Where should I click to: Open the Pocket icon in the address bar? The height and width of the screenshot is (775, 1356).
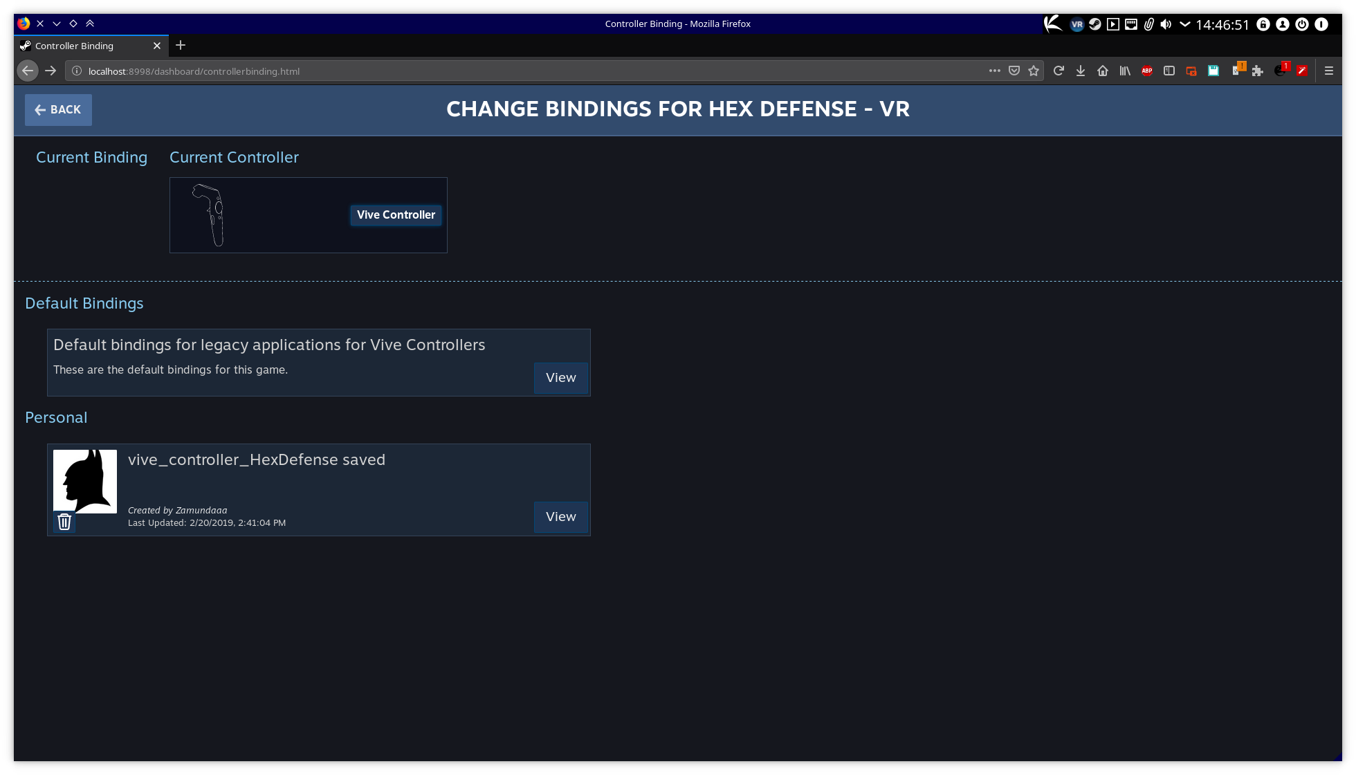[x=1014, y=70]
